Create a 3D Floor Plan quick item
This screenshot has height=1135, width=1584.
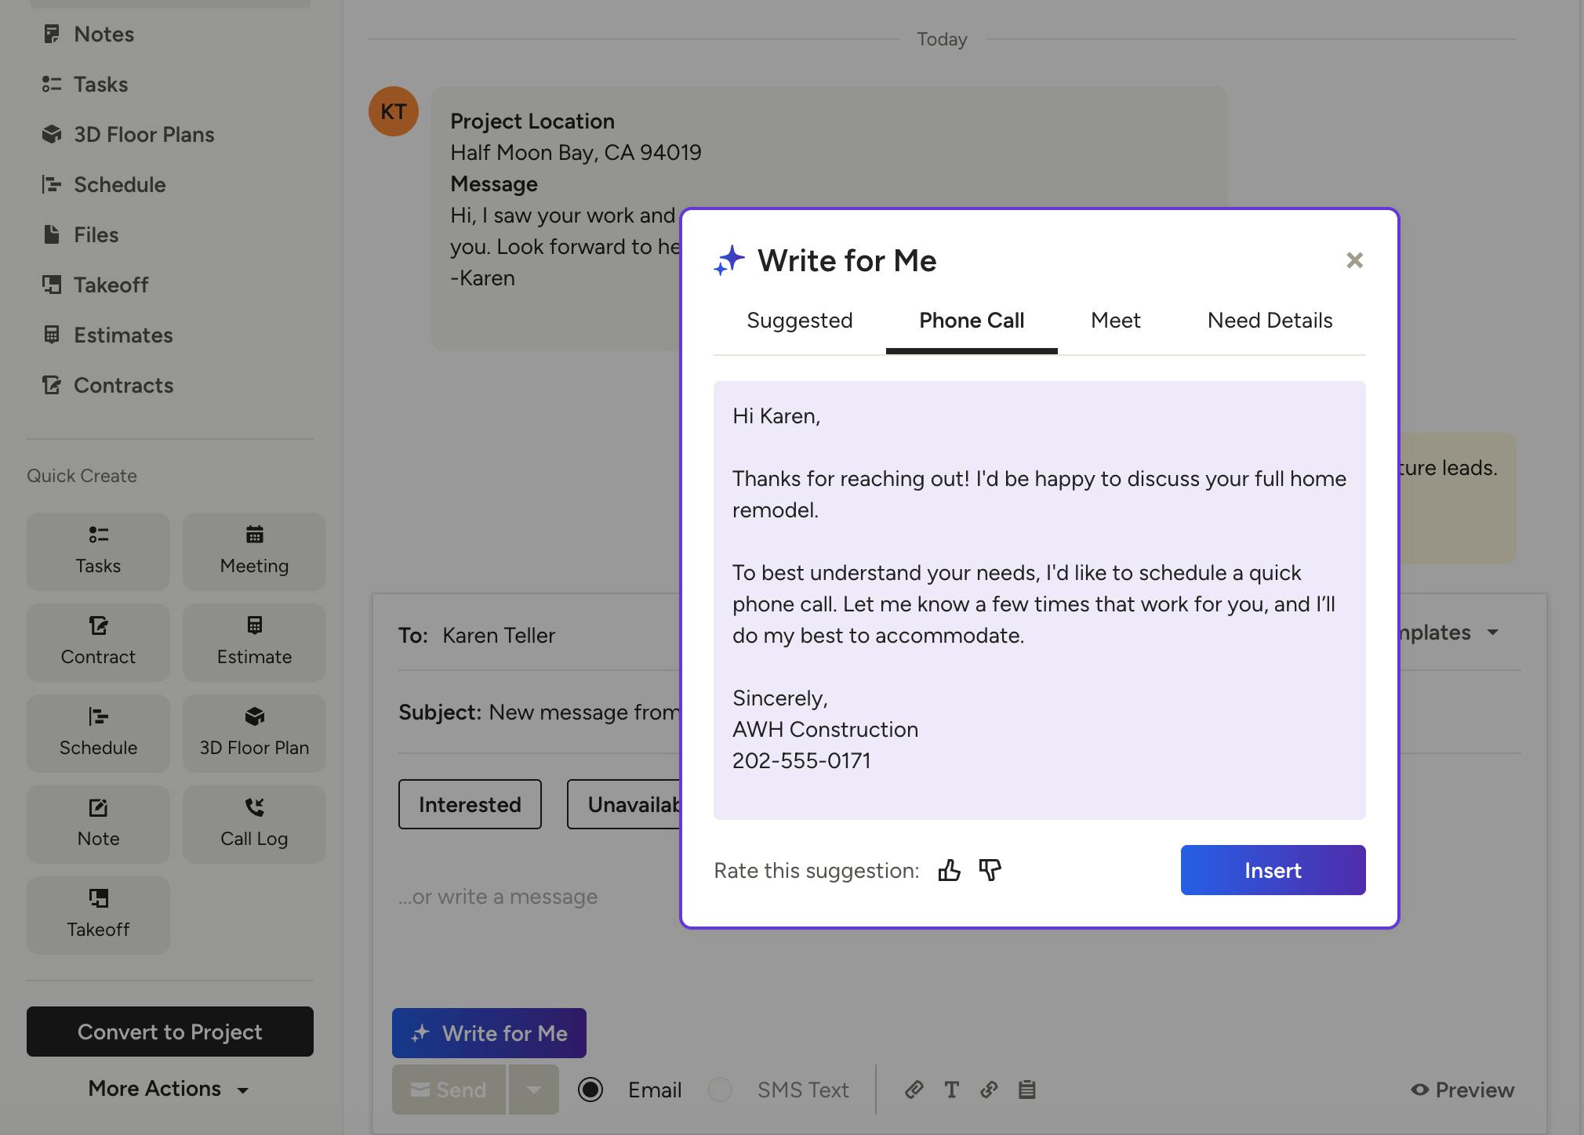point(254,733)
